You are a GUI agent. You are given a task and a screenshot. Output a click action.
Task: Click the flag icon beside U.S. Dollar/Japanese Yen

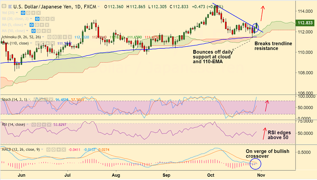pos(10,7)
